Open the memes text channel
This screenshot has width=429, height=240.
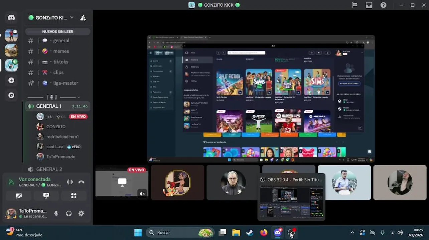click(57, 51)
